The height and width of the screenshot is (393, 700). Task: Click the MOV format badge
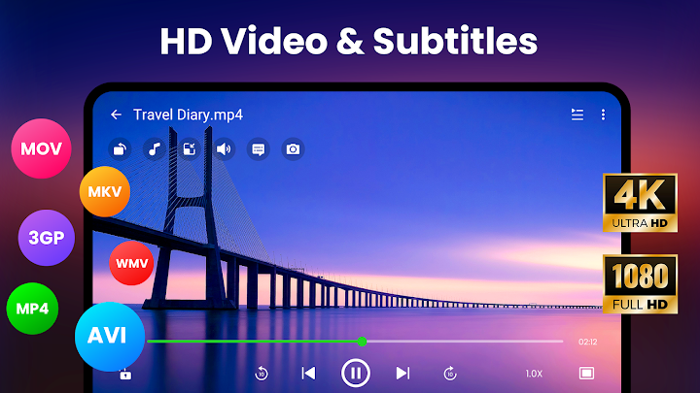pyautogui.click(x=41, y=148)
